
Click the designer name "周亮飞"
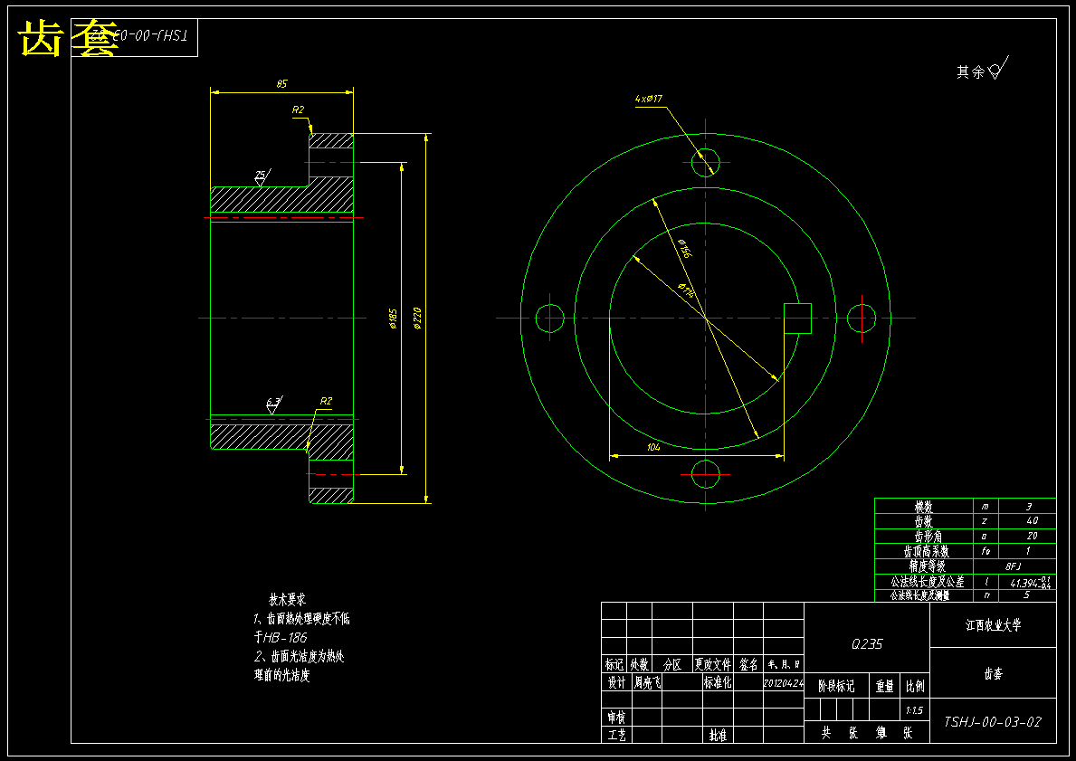(x=648, y=683)
